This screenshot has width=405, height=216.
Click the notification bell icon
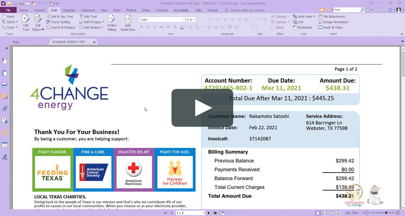[x=390, y=10]
